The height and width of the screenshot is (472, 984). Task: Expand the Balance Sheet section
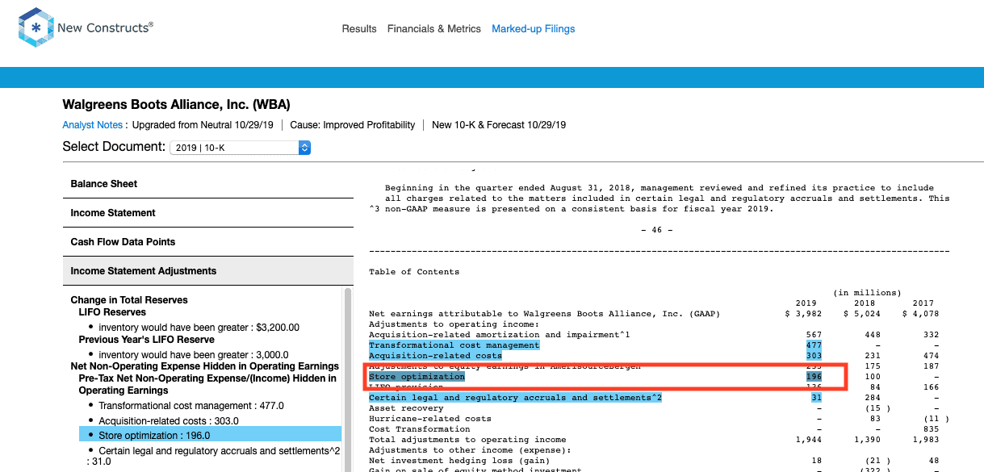pos(208,184)
